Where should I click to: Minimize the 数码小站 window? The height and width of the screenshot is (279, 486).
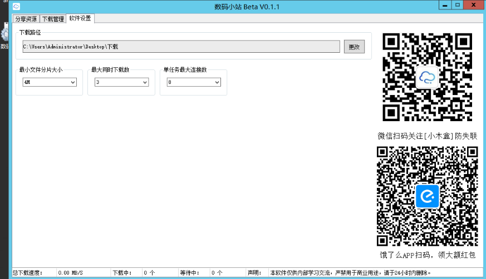tap(444, 5)
